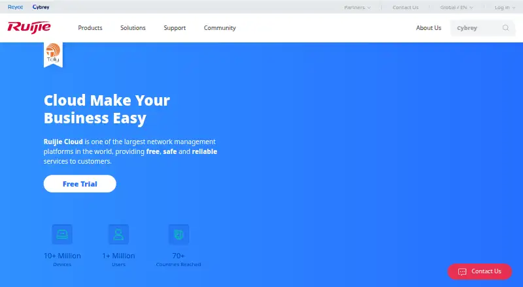Viewport: 523px width, 287px height.
Task: Open the Support menu
Action: coord(175,28)
